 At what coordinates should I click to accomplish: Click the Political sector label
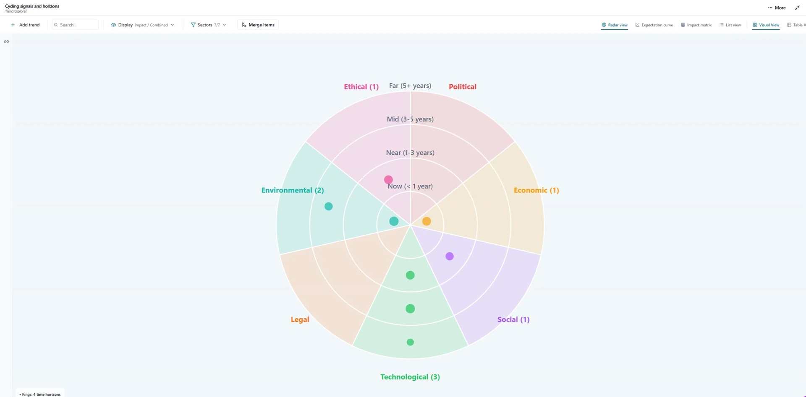pyautogui.click(x=463, y=87)
